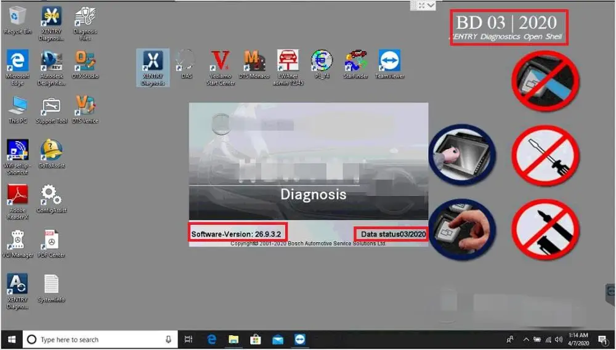Open the Recycle Bin desktop icon

(17, 21)
